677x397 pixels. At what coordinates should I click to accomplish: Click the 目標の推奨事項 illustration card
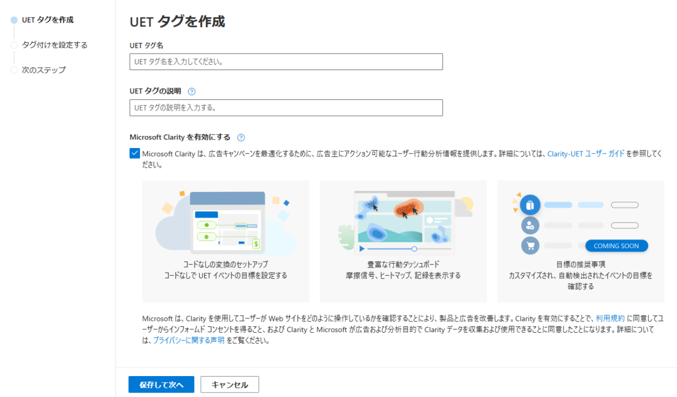pos(581,242)
